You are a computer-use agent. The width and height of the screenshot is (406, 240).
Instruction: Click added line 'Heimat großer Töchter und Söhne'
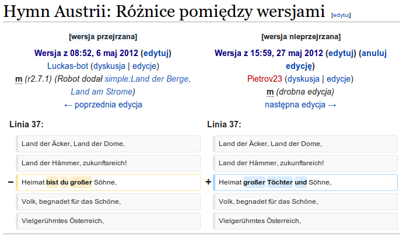[x=306, y=182]
